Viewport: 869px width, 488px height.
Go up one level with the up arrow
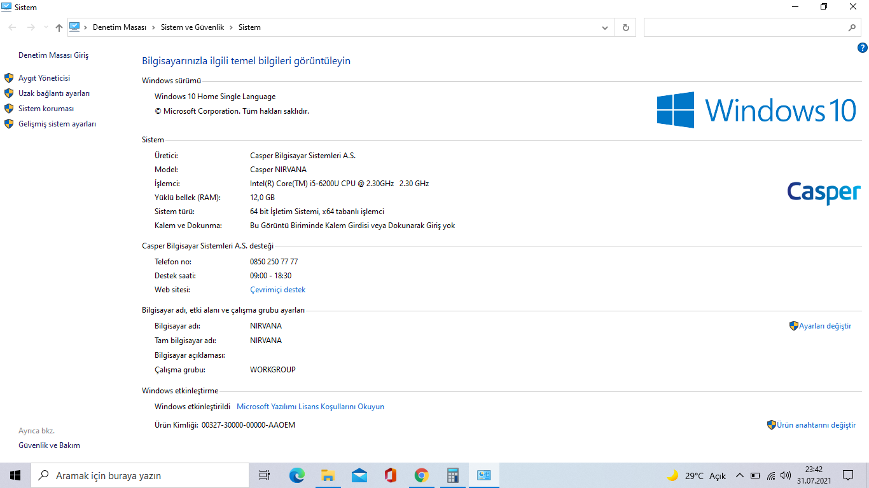click(59, 27)
